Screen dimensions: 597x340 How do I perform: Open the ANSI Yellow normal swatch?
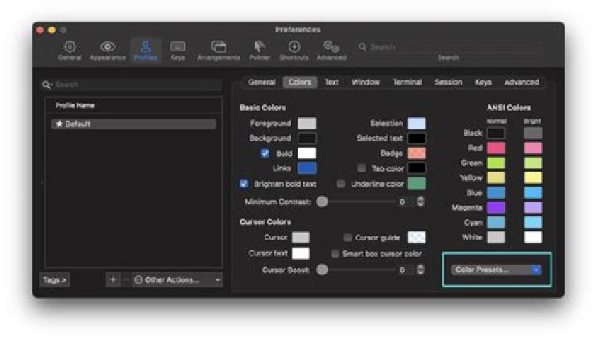pyautogui.click(x=496, y=177)
